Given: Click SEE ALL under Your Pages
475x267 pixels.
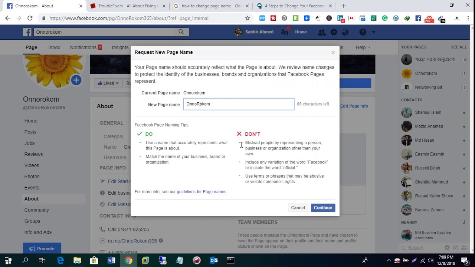Looking at the screenshot, I should [459, 47].
